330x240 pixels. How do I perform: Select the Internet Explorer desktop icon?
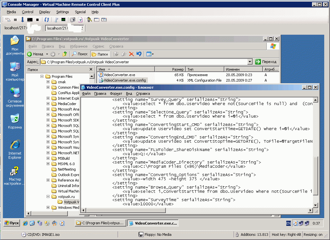15,149
